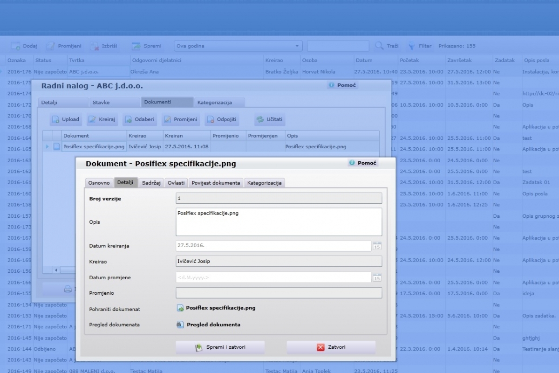The height and width of the screenshot is (373, 559).
Task: Click Filter button in main toolbar
Action: (x=419, y=46)
